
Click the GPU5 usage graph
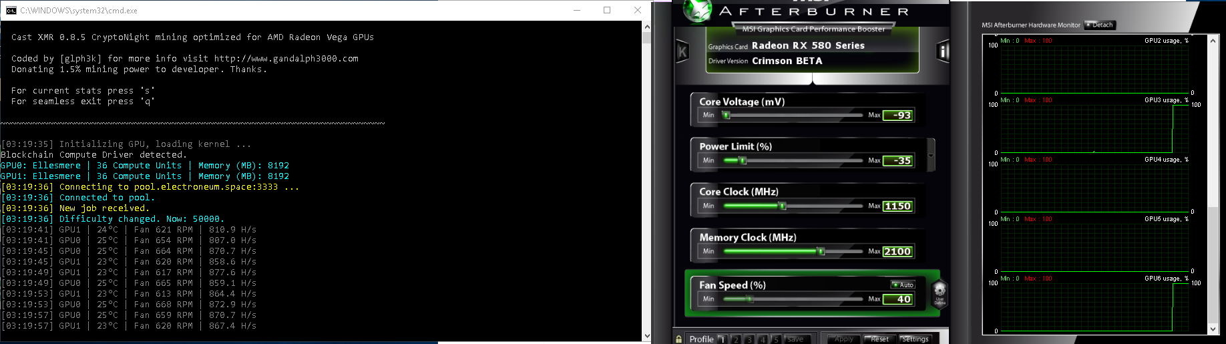[x=1094, y=247]
